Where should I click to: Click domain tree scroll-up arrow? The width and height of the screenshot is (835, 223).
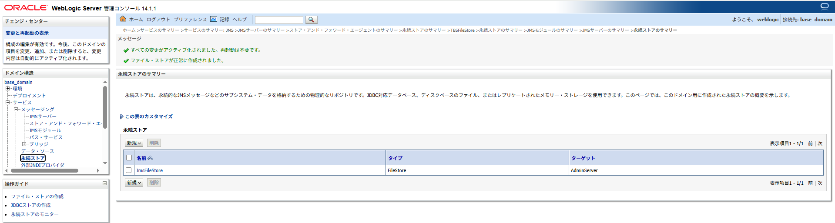[105, 82]
